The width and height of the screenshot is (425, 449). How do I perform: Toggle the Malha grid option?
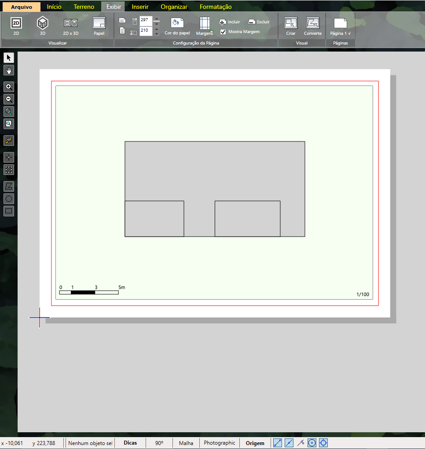coord(186,443)
